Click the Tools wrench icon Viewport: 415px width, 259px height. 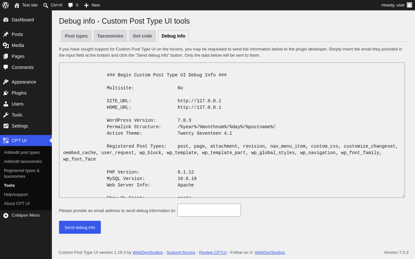[6, 115]
